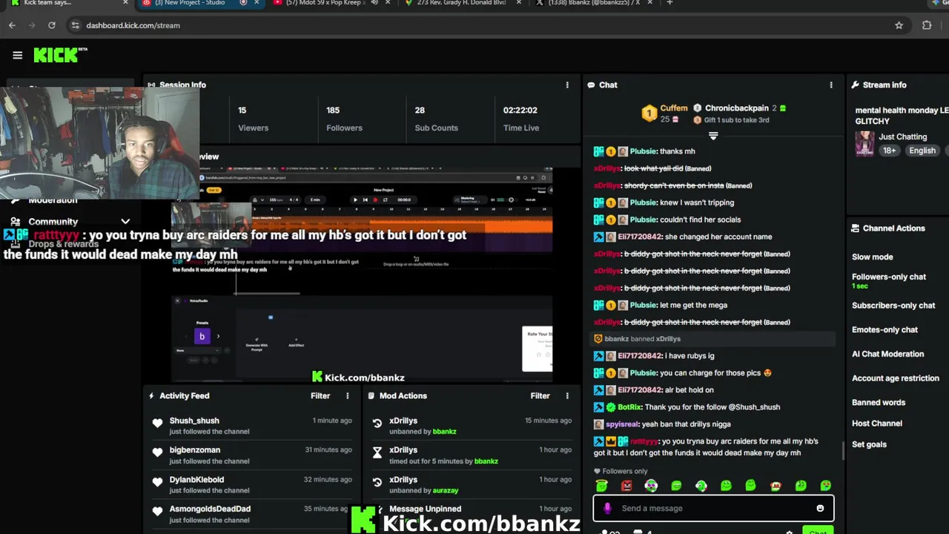Click Cuffem on gift leaderboard
This screenshot has height=534, width=949.
tap(674, 108)
